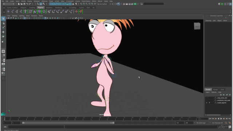Save the scene with the disk icon
The height and width of the screenshot is (131, 233).
24,4
